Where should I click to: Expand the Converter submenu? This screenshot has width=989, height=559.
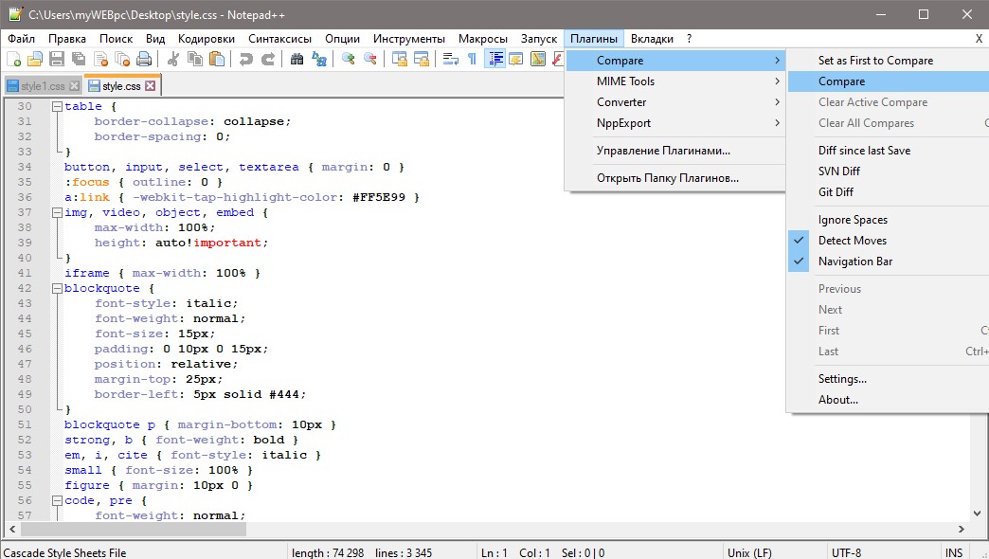click(674, 102)
